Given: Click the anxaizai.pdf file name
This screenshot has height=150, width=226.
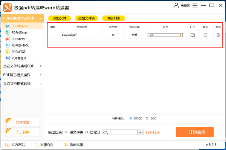Looking at the screenshot, I should pos(69,35).
